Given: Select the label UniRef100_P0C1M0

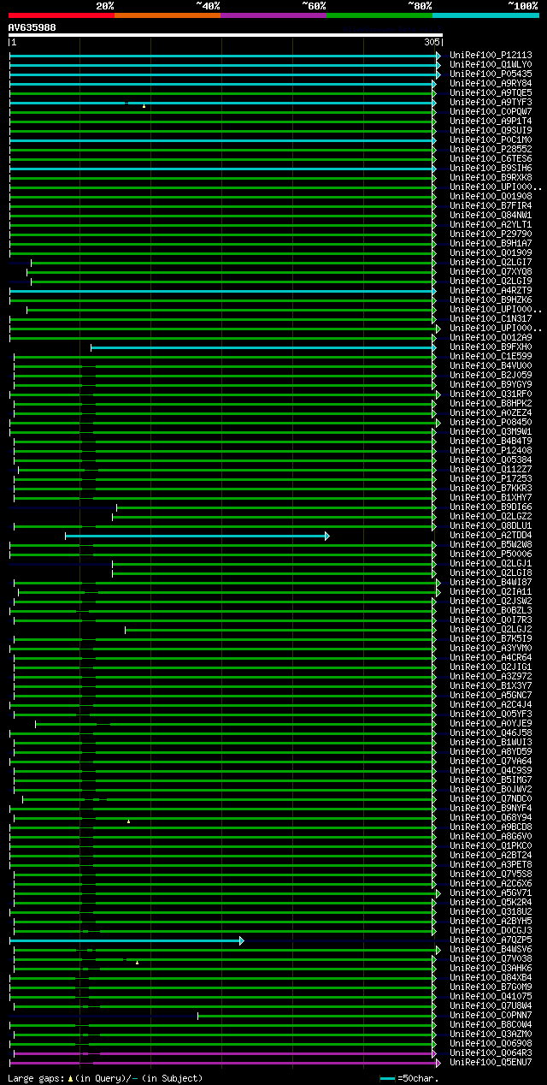Looking at the screenshot, I should coord(491,139).
